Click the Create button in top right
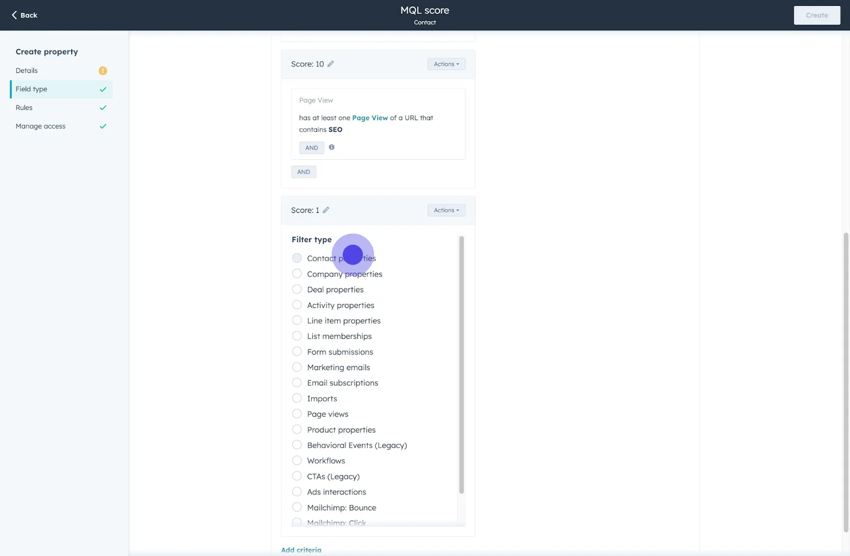This screenshot has height=556, width=850. [817, 15]
